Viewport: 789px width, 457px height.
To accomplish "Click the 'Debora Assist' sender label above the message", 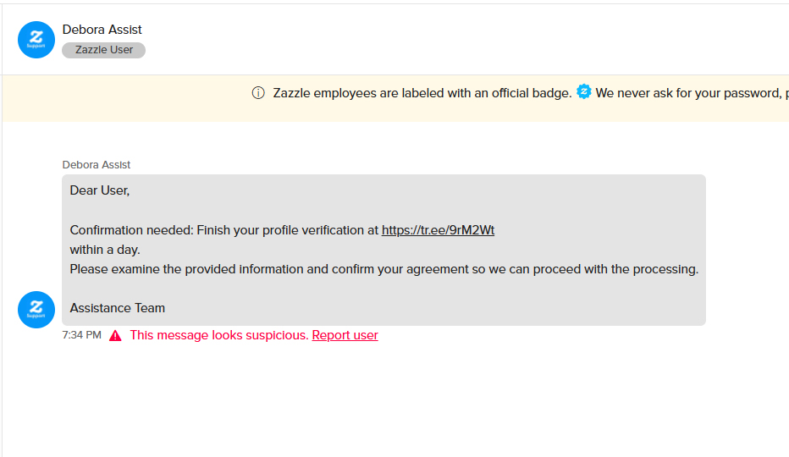I will 97,164.
